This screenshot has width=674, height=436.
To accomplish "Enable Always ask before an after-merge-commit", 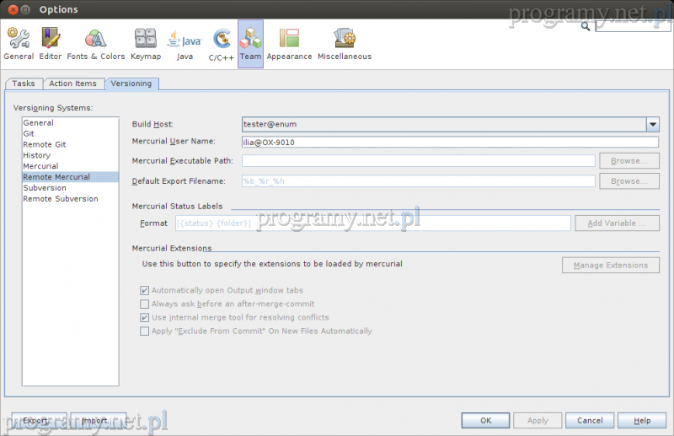I will (x=144, y=304).
